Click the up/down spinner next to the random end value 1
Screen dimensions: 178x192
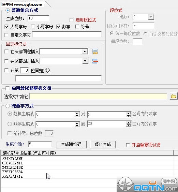pos(129,115)
